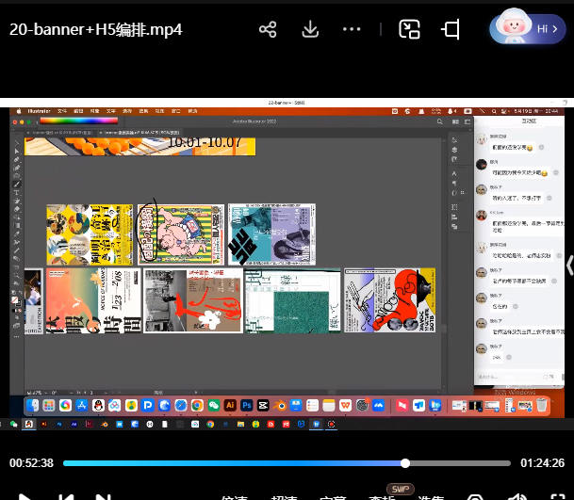Screen dimensions: 574x500
Task: Skip to next video
Action: pyautogui.click(x=104, y=496)
